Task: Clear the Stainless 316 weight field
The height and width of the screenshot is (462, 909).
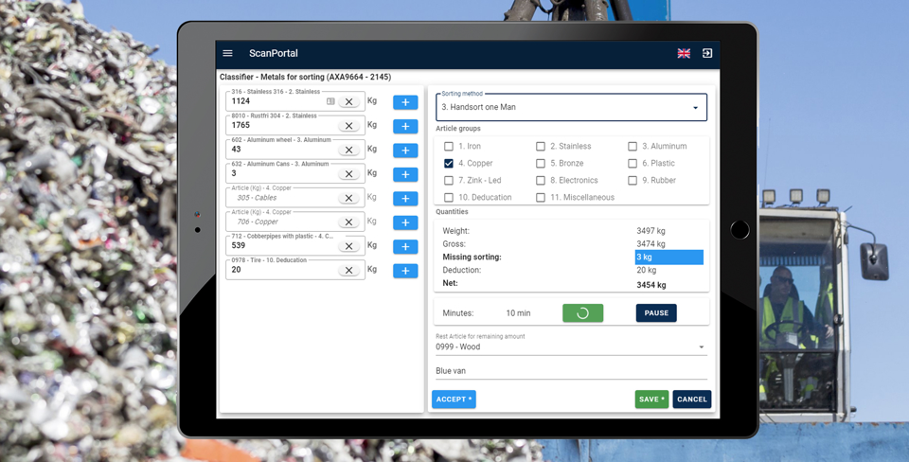Action: (348, 101)
